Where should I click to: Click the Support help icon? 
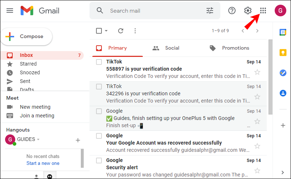[x=232, y=11]
